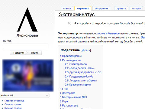Click the Перейти button

19,53
